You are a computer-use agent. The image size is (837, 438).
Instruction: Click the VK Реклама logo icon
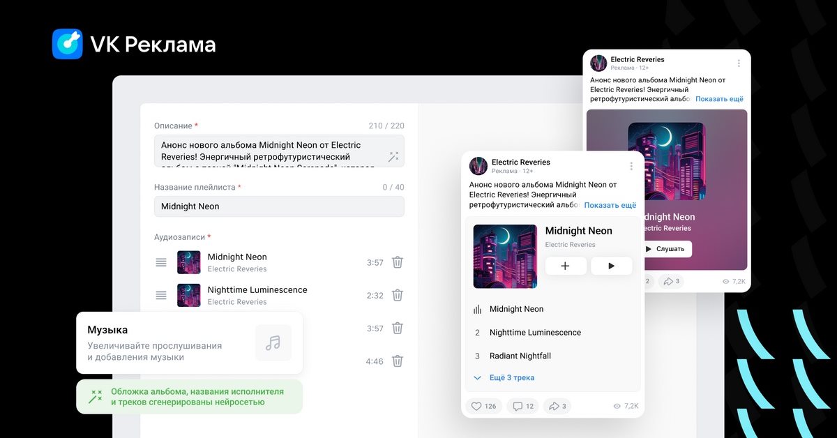68,44
